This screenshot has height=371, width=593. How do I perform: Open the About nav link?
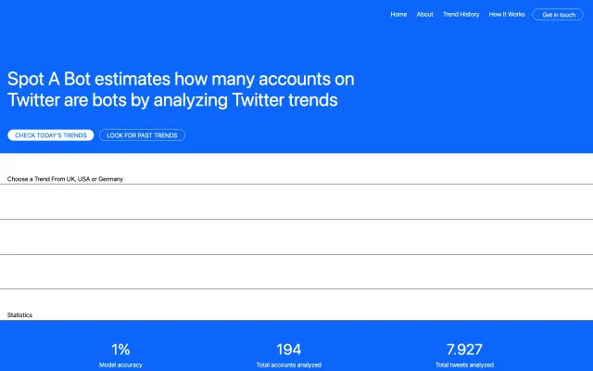click(424, 15)
